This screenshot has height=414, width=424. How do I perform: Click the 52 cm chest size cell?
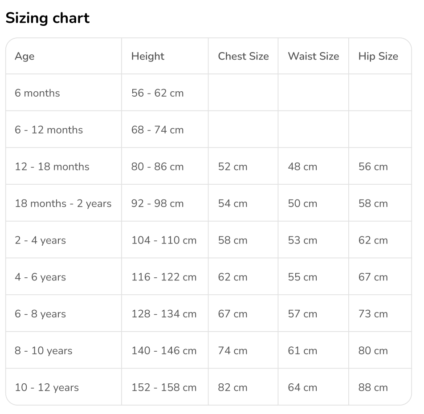[x=232, y=167]
